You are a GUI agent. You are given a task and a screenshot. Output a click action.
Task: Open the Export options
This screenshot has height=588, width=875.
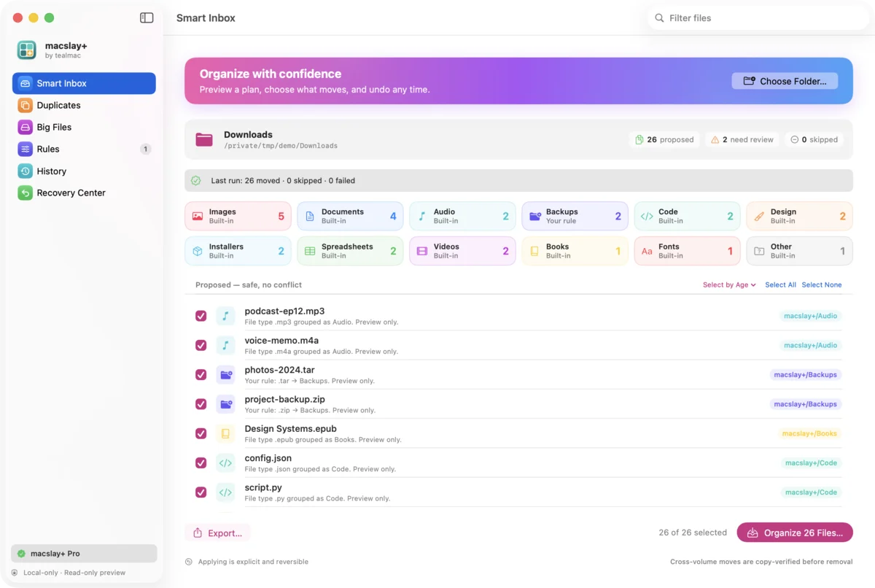[x=217, y=533]
